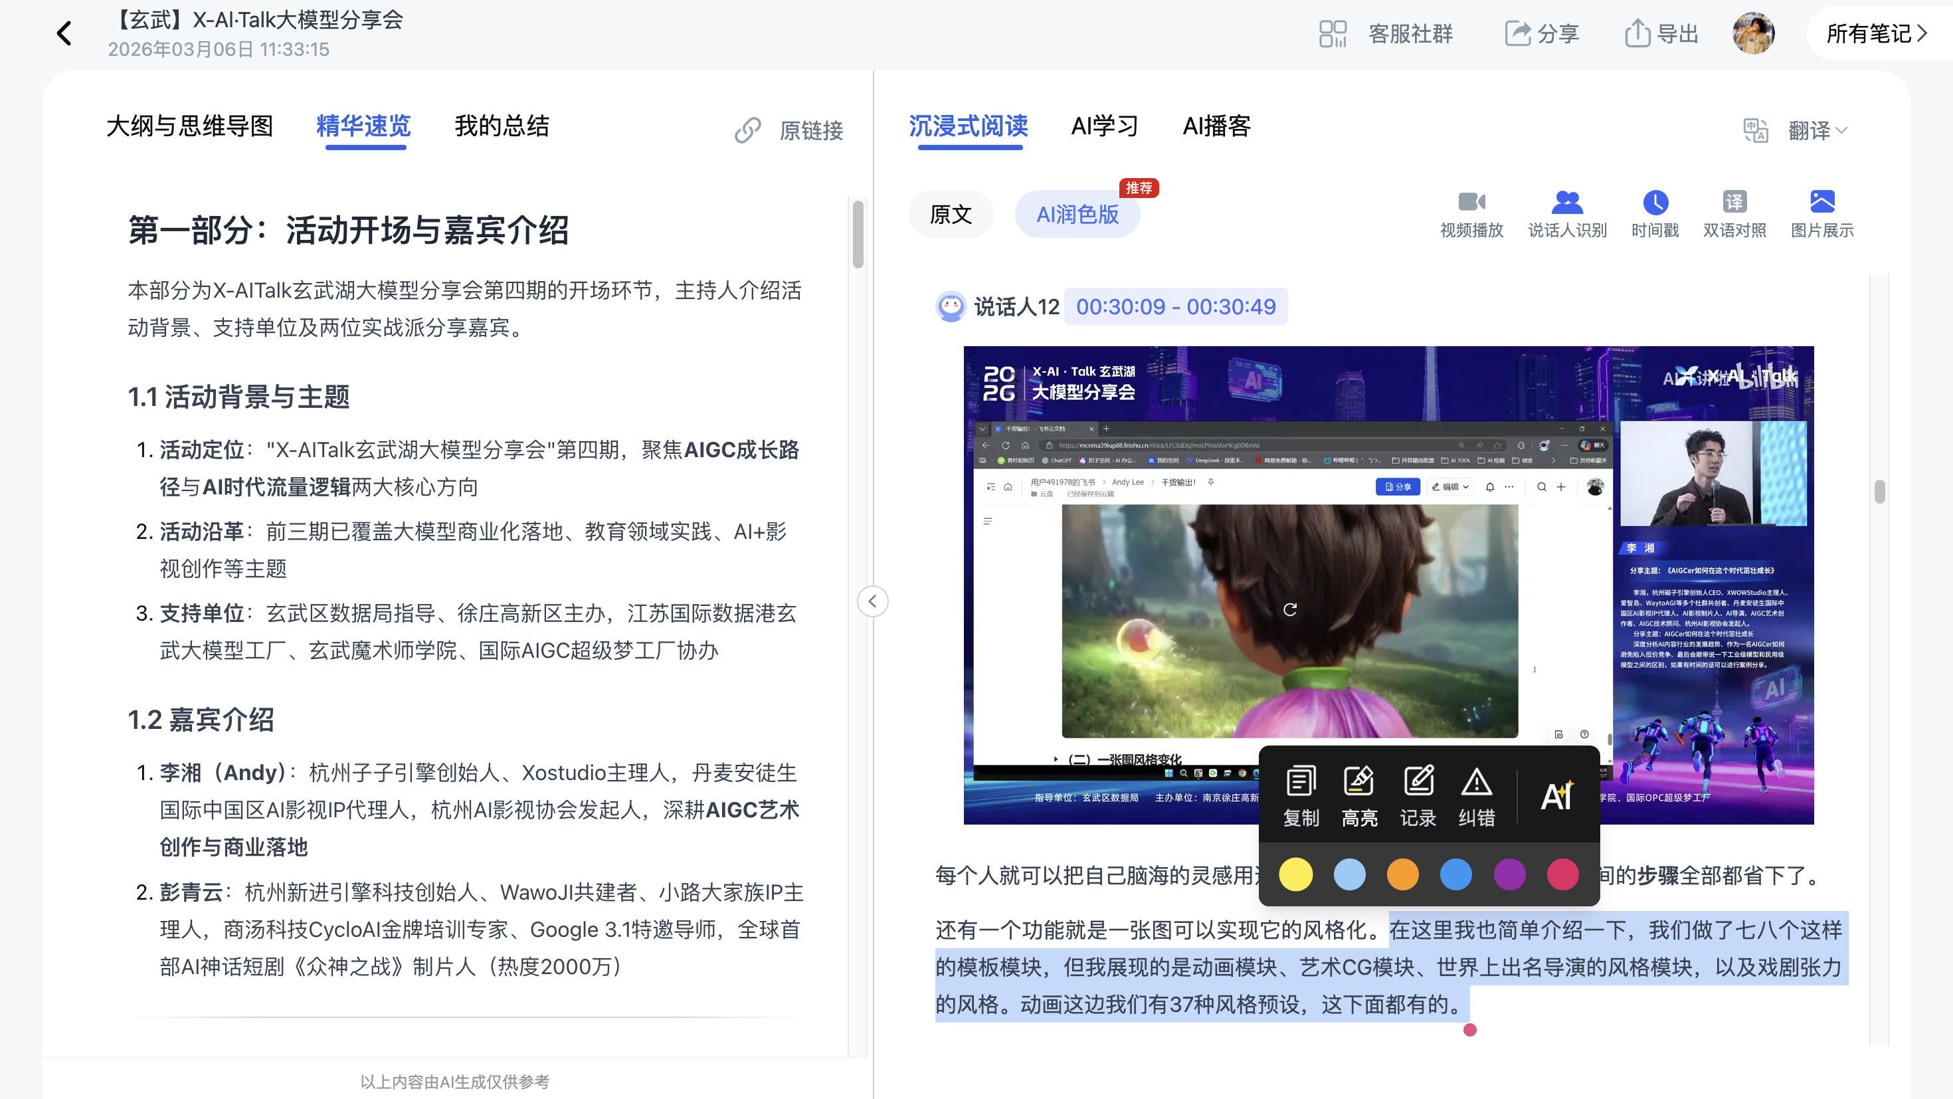1953x1099 pixels.
Task: Go back using the back arrow
Action: (65, 33)
